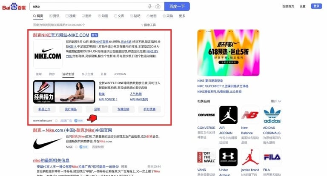Screen dimensions: 327x176
Task: Open camera image search icon
Action: click(158, 6)
